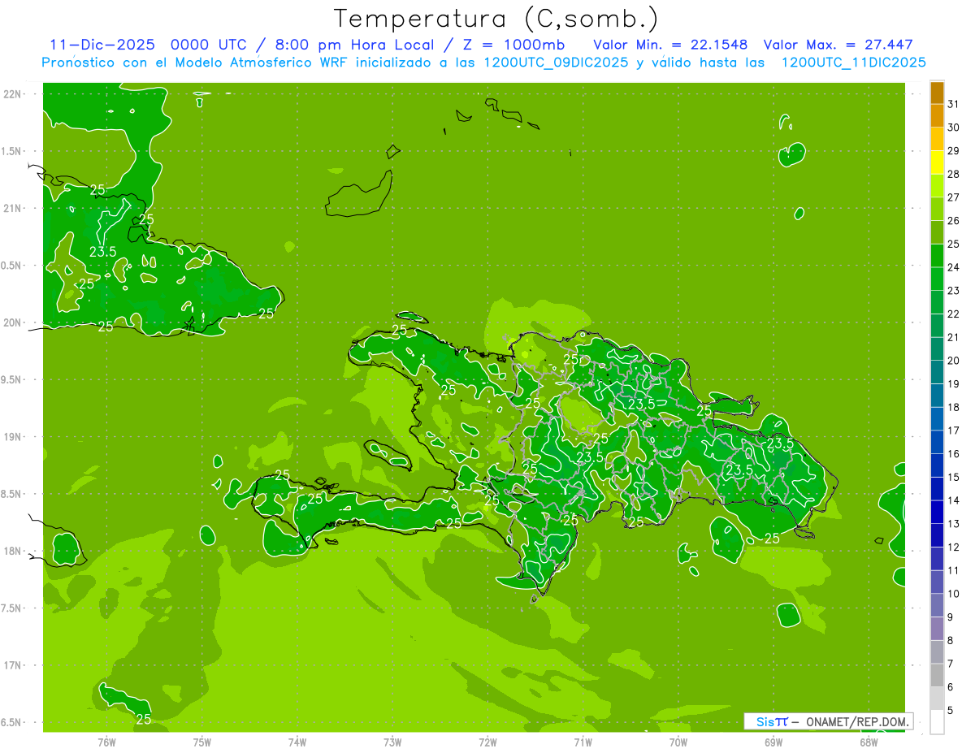Select the yellow legend swatch between 28 and 29
Image resolution: width=975 pixels, height=753 pixels.
[937, 162]
